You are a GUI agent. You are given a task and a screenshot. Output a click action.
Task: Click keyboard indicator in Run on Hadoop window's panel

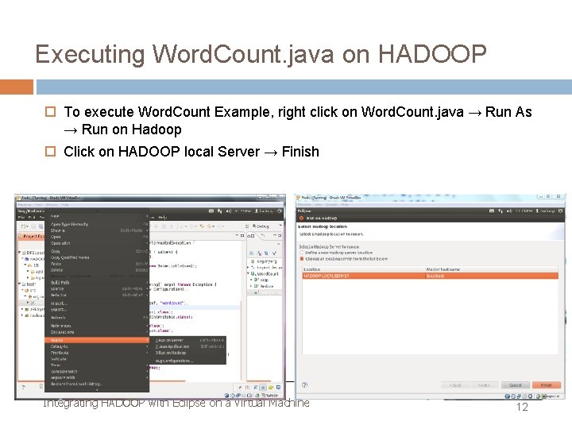pos(492,211)
